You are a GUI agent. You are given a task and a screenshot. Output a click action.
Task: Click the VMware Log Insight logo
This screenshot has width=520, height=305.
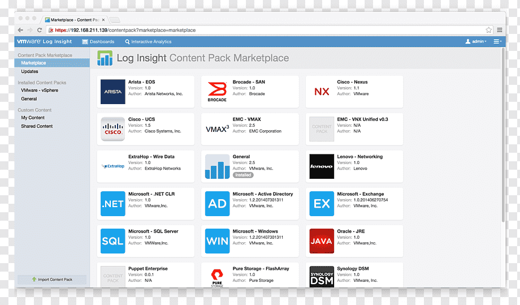(45, 41)
